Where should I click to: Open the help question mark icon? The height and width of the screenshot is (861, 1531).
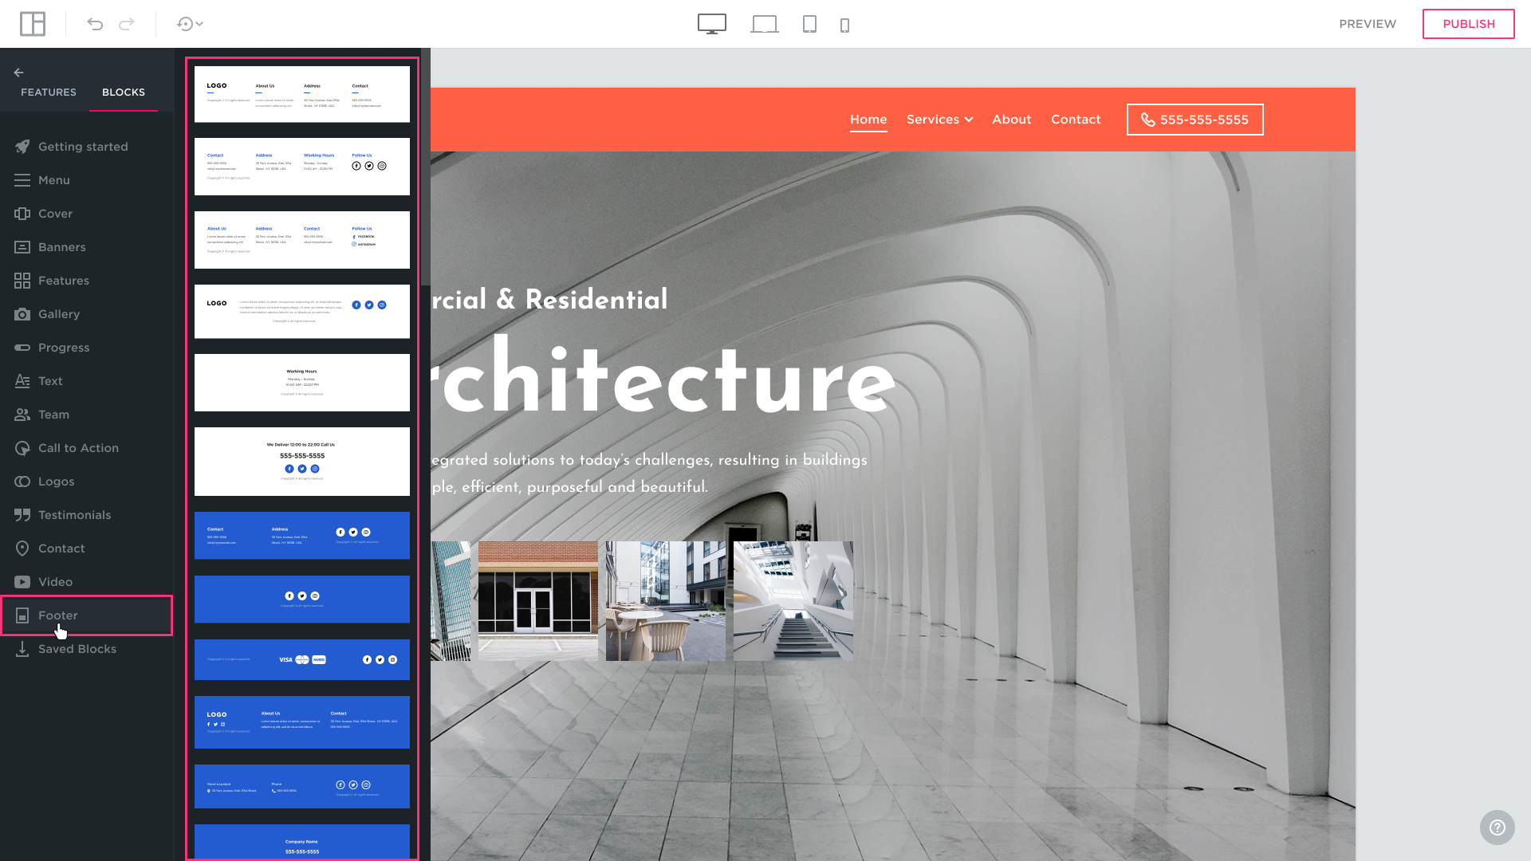[x=1497, y=828]
